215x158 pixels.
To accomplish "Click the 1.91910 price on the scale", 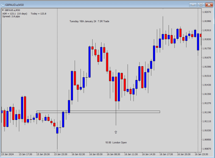I will point(207,30).
